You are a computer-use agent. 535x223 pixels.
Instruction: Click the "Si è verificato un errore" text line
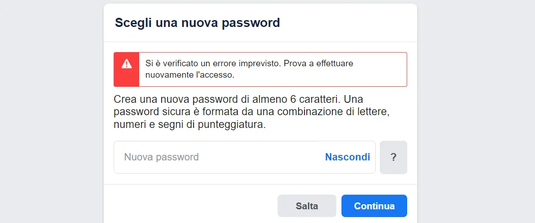[x=249, y=64]
